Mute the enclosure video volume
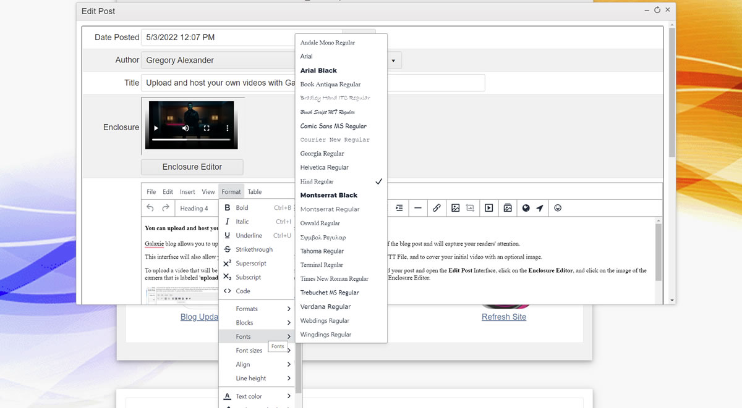Viewport: 742px width, 408px height. [185, 128]
